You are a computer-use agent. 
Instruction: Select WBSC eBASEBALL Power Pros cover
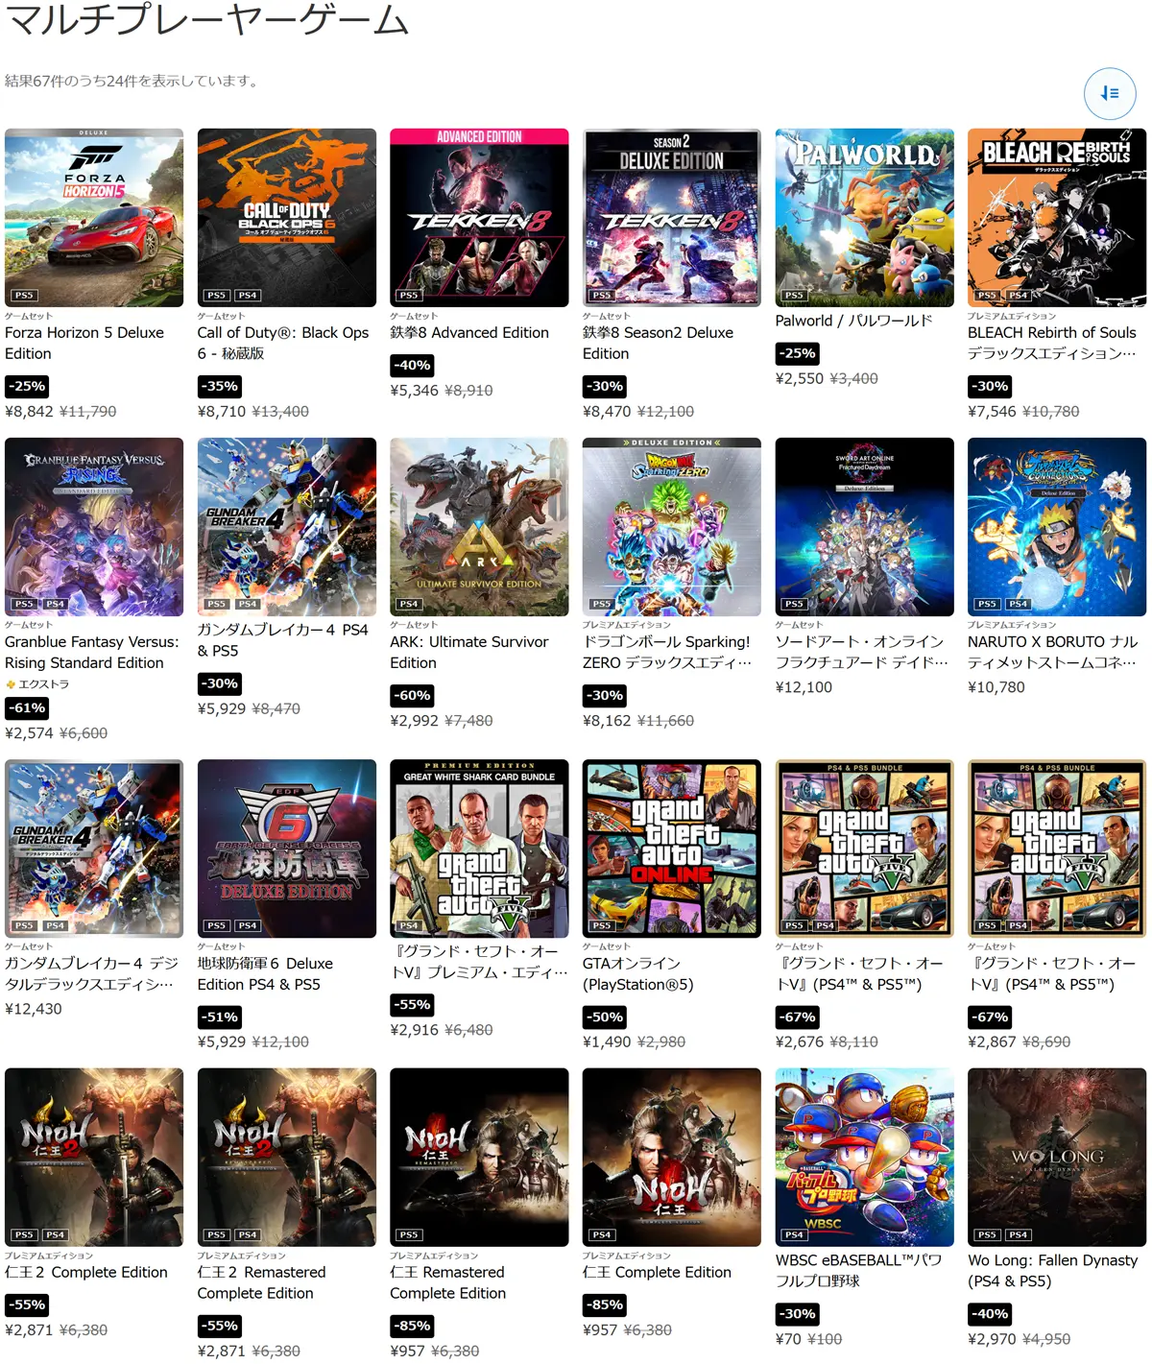click(865, 1158)
